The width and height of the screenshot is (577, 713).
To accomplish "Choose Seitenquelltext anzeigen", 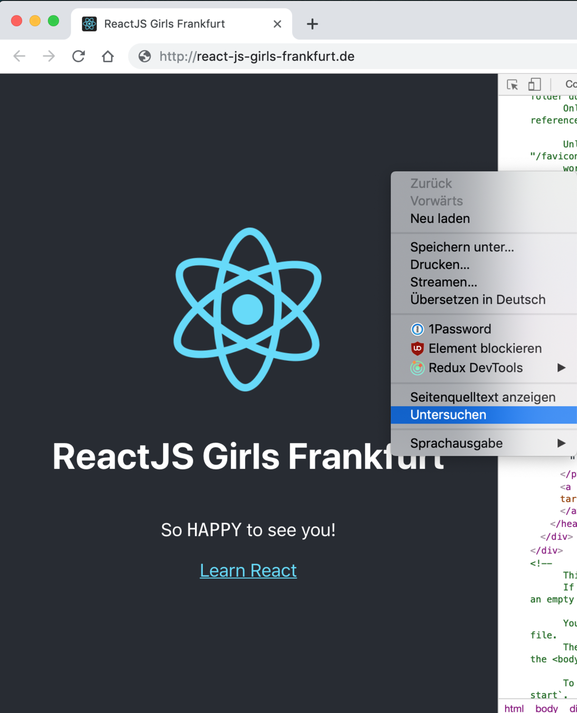I will (x=483, y=397).
